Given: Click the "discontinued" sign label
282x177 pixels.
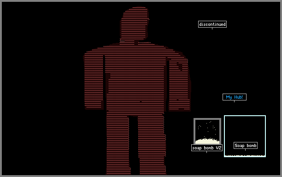Looking at the screenshot, I should click(212, 24).
